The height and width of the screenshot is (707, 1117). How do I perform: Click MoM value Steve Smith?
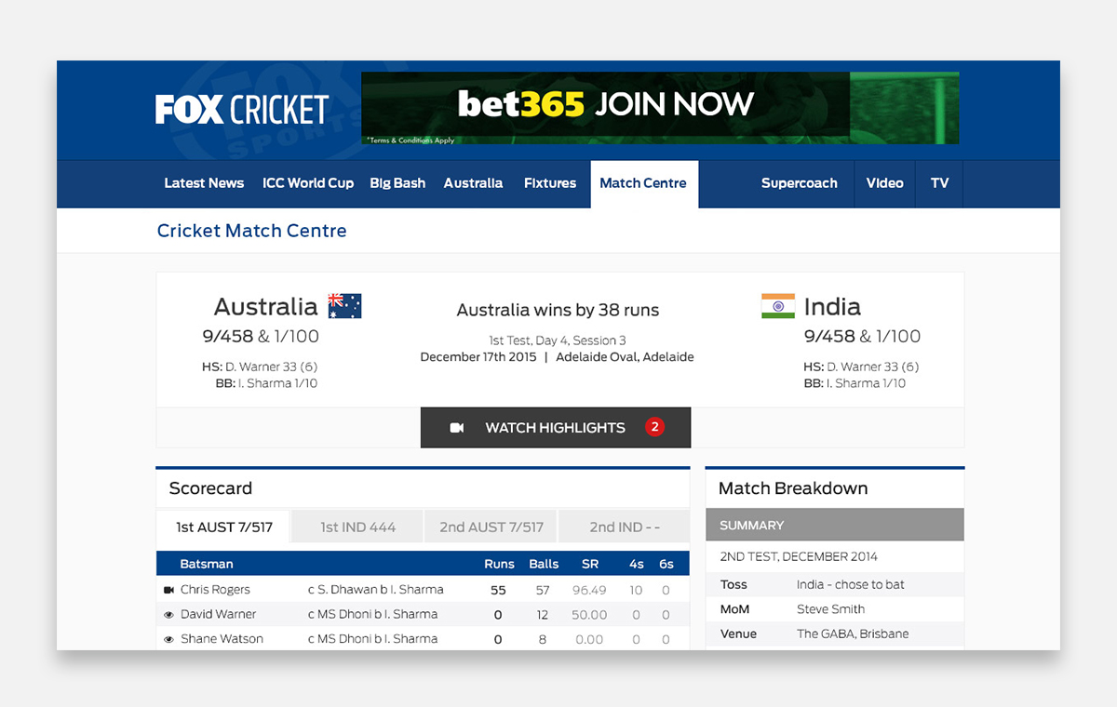point(831,609)
